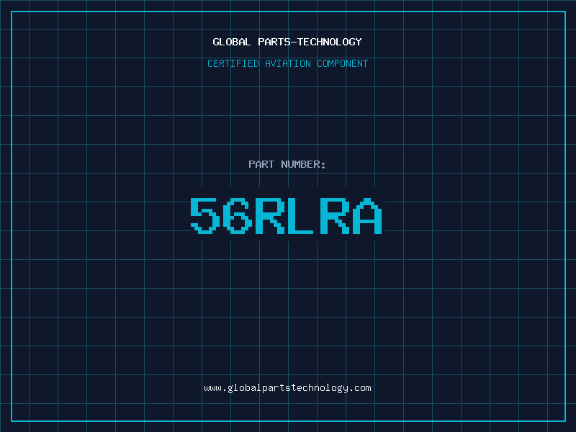Image resolution: width=576 pixels, height=432 pixels.
Task: Click the final letter A in 56RLRA
Action: pyautogui.click(x=366, y=215)
